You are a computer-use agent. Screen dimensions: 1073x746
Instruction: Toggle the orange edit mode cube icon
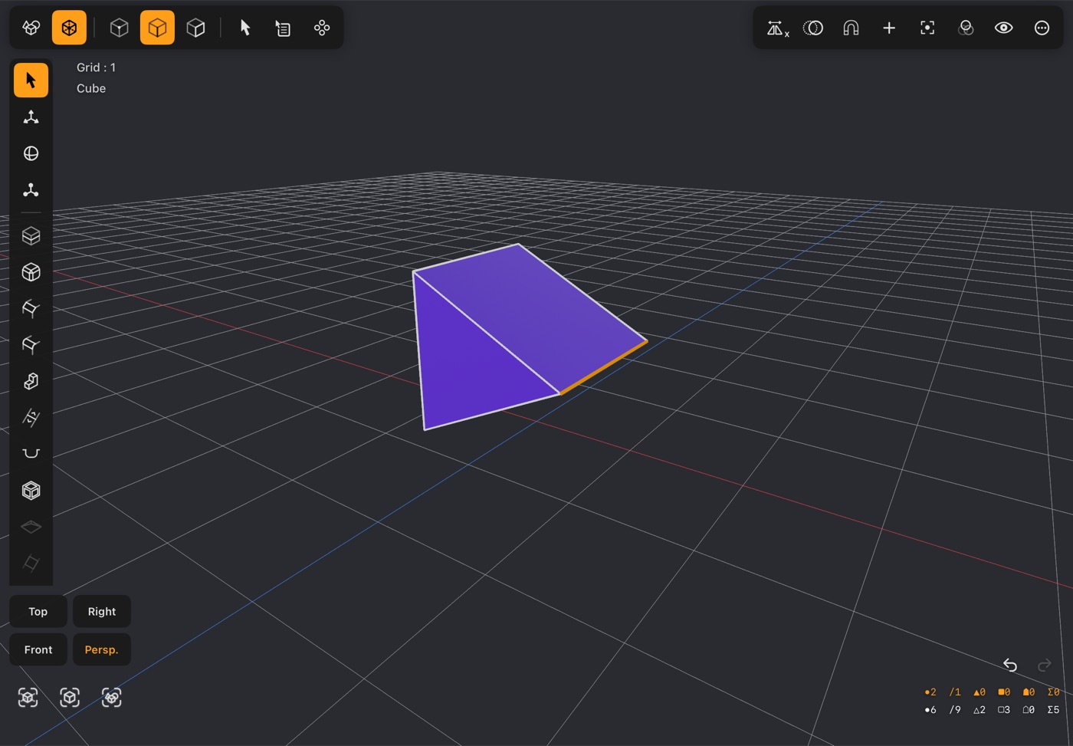tap(69, 28)
